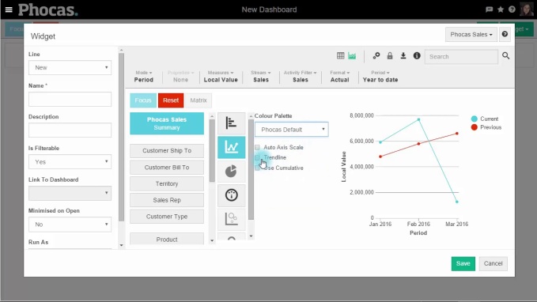Click the Search input field
Screen dimensions: 537x302
click(461, 56)
